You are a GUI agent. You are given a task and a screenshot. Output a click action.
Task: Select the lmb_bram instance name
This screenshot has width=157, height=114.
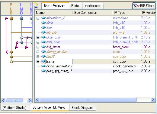tap(53, 47)
